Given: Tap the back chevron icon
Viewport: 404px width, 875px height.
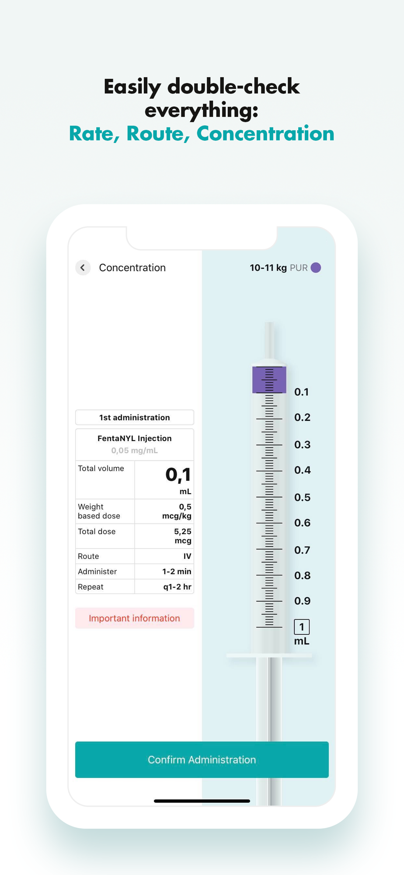Looking at the screenshot, I should [x=83, y=267].
